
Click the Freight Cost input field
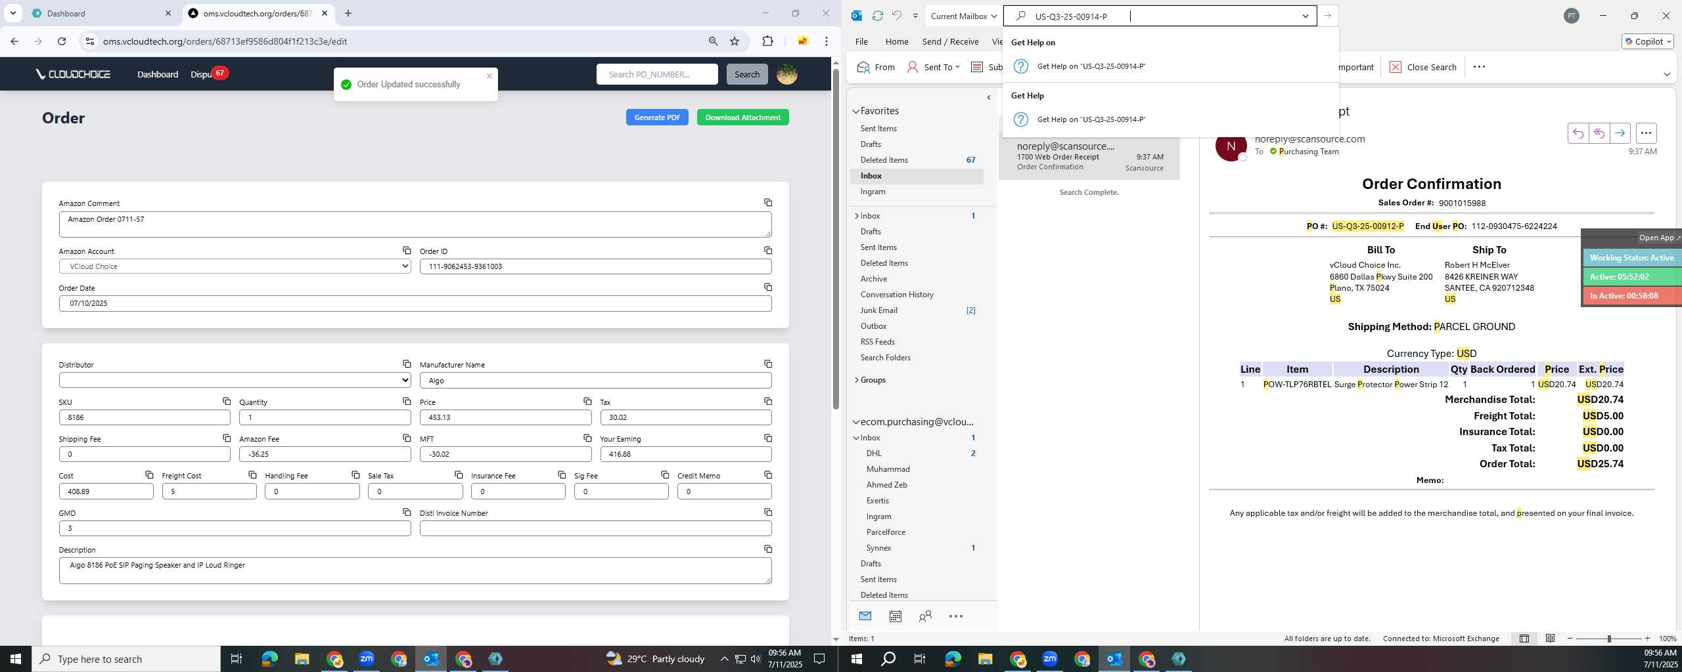coord(209,492)
